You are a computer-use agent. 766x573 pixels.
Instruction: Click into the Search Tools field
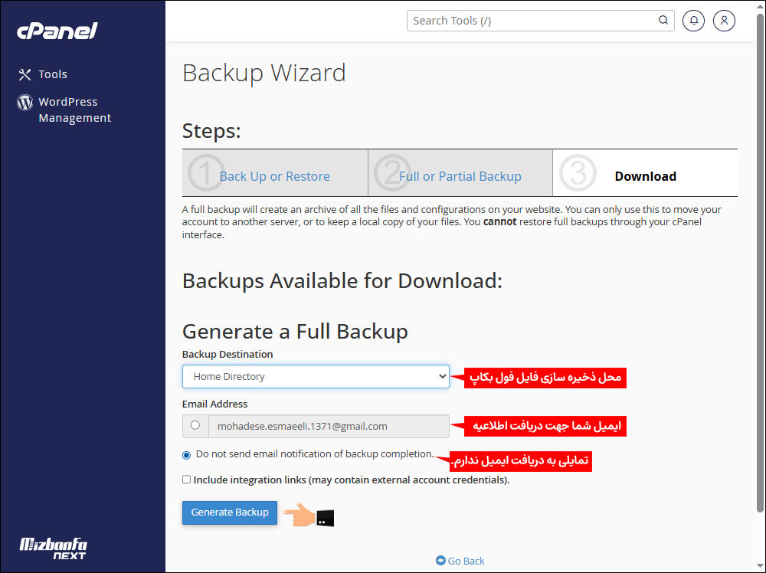coord(532,21)
